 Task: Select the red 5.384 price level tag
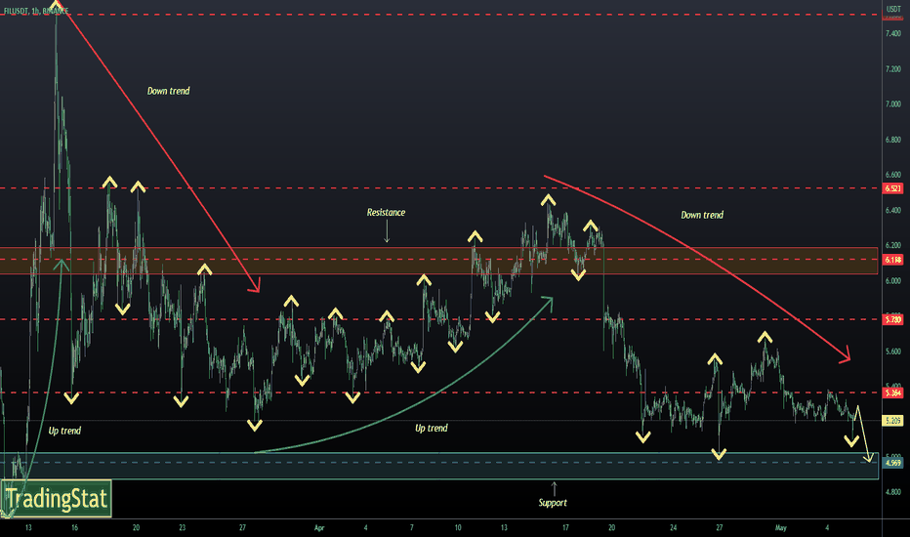(892, 393)
